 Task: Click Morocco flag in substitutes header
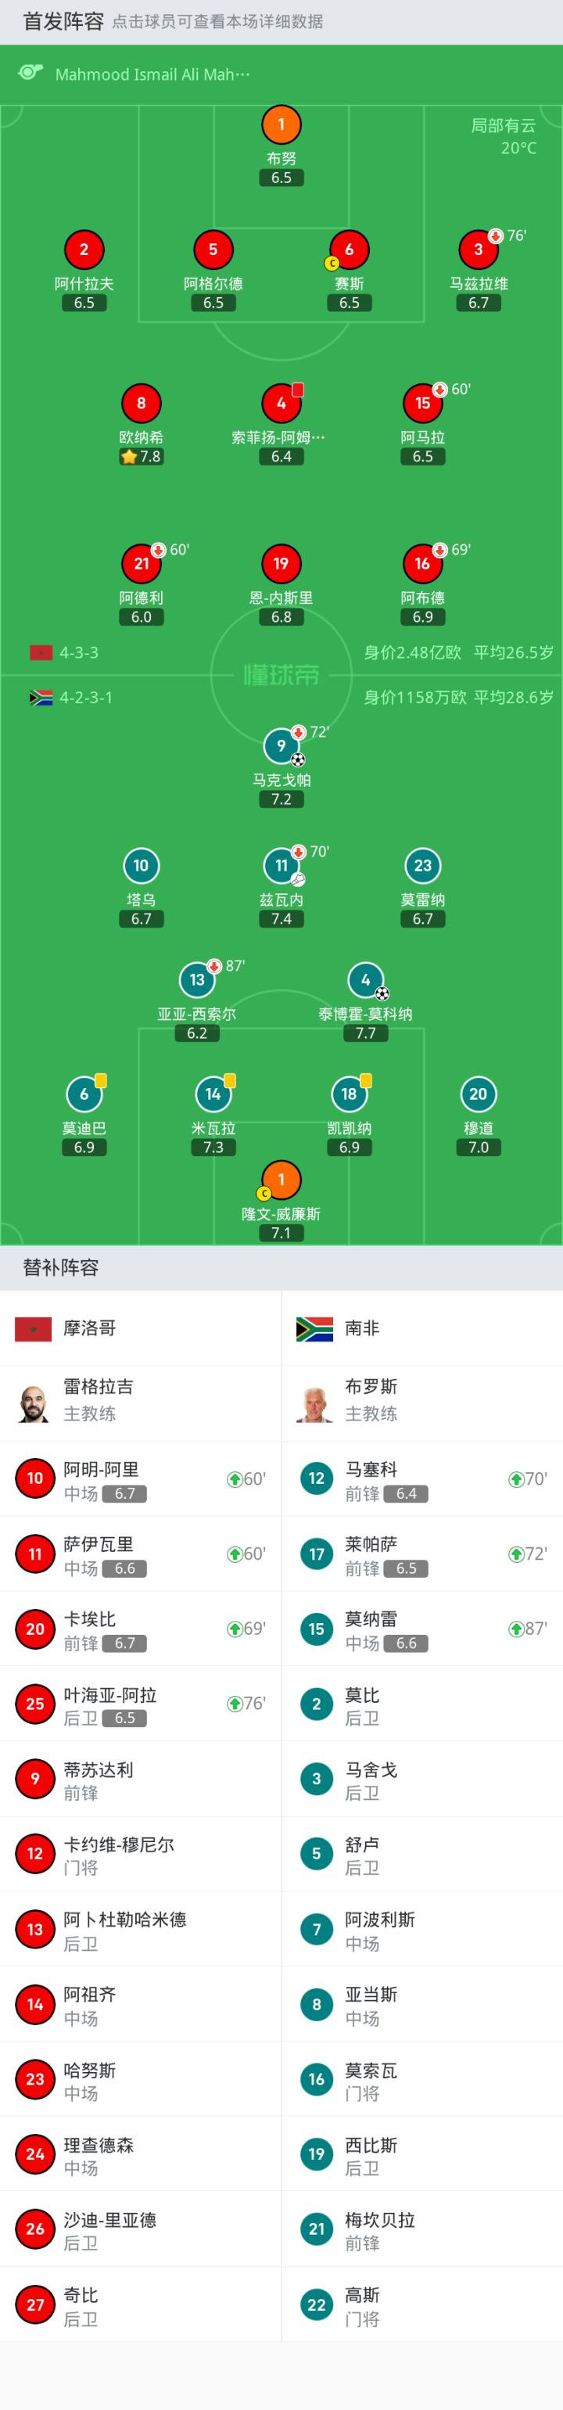click(x=34, y=1328)
